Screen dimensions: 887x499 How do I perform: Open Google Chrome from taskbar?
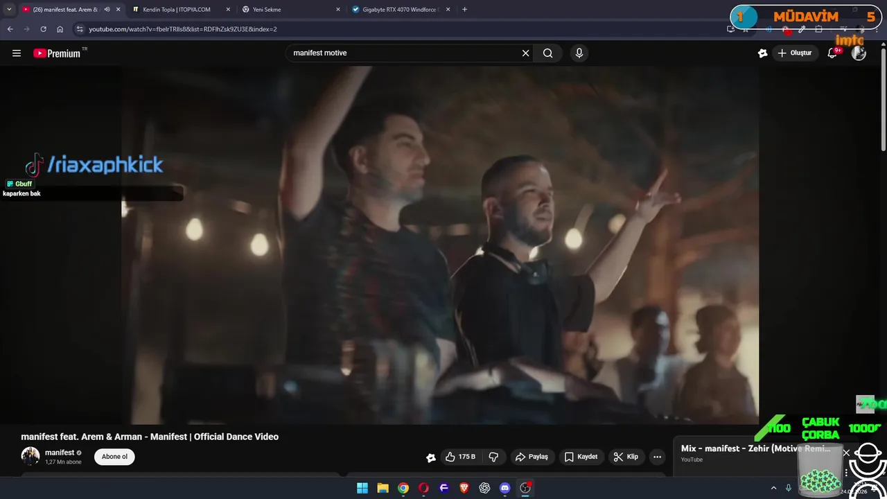point(403,488)
